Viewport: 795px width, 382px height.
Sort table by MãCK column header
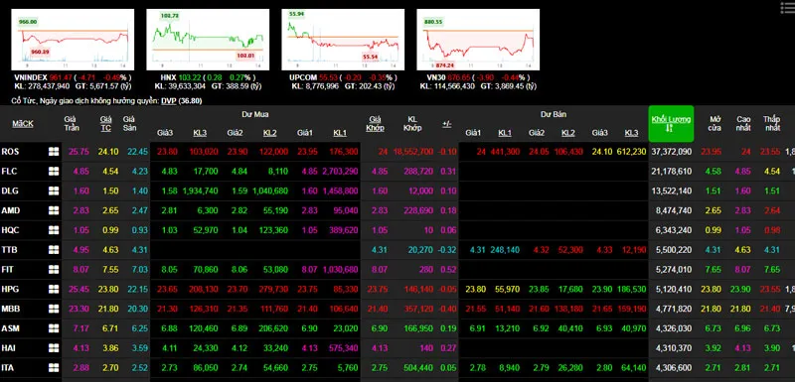(x=23, y=123)
